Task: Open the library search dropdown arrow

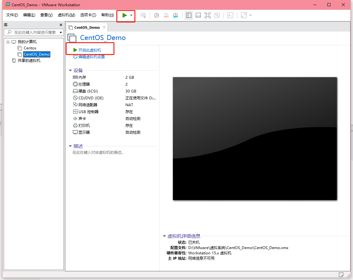Action: [61, 32]
